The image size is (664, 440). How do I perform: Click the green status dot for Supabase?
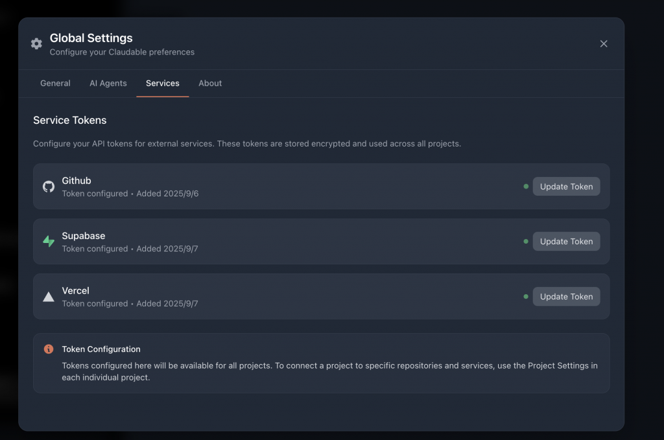point(526,242)
